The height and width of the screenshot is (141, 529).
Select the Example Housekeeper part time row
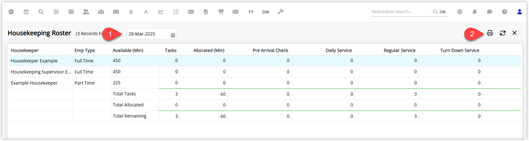[265, 83]
